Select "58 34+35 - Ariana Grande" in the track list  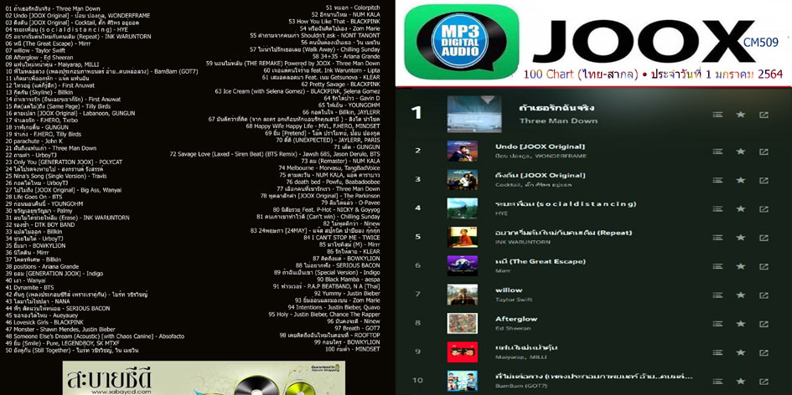[x=346, y=57]
